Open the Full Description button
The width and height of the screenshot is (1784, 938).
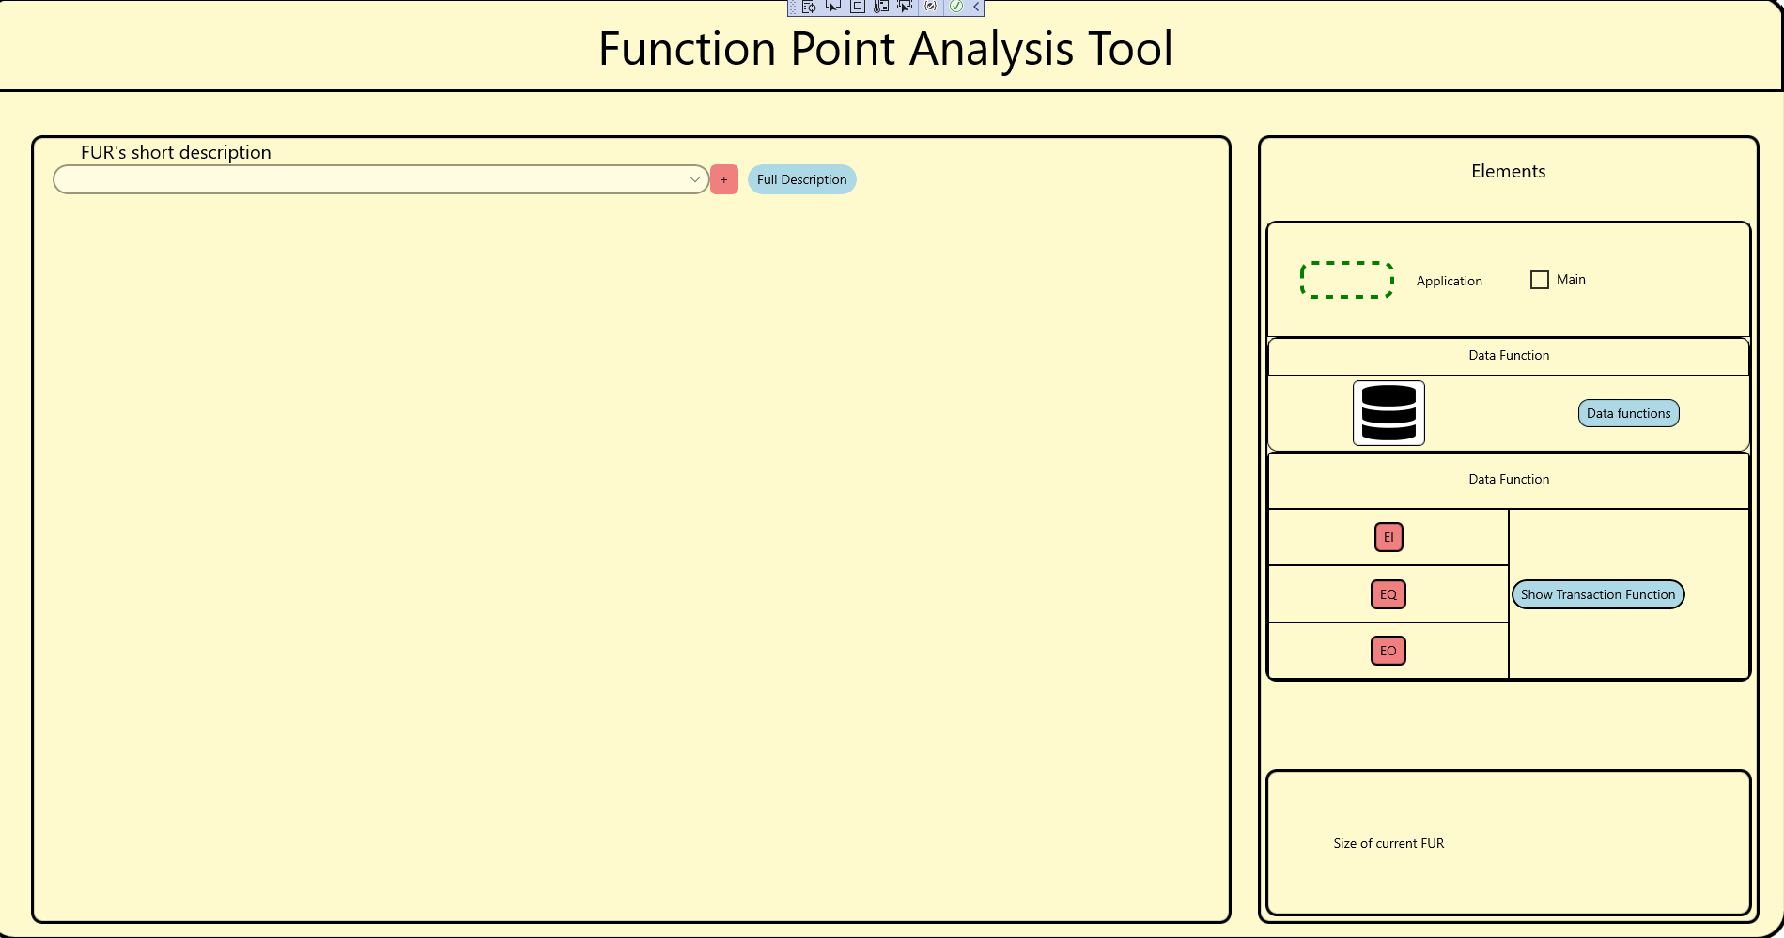click(x=801, y=179)
